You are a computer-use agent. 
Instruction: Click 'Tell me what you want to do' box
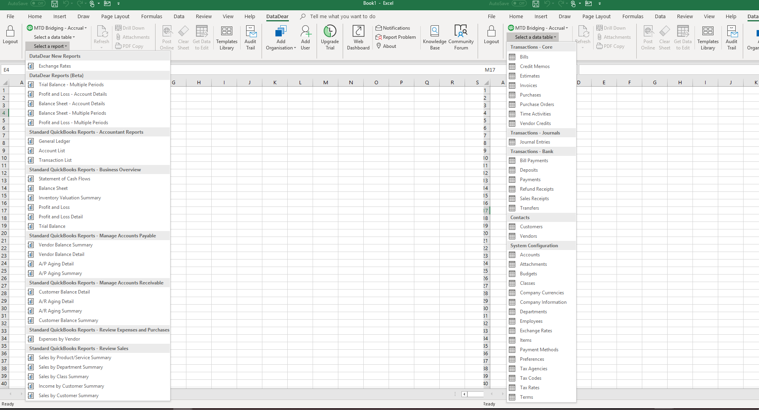343,17
